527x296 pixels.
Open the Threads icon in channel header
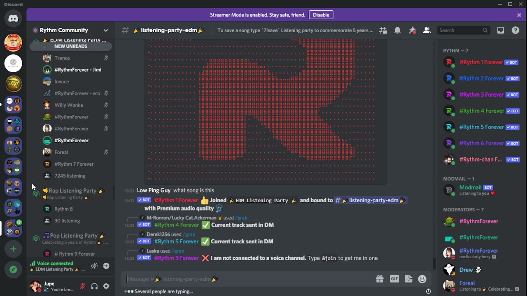(x=383, y=30)
